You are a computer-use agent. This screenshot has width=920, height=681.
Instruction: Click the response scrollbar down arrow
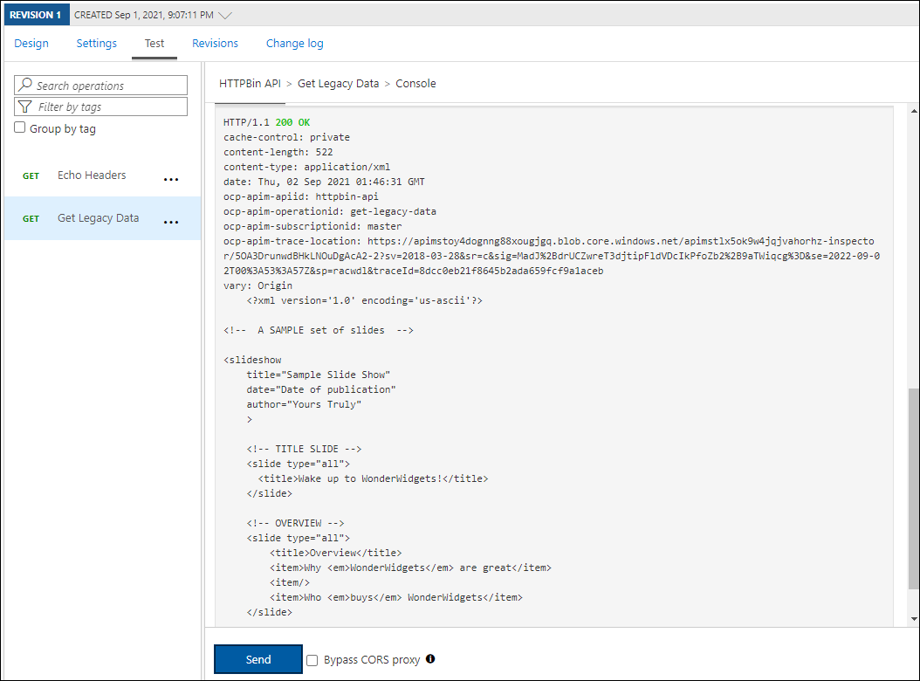[913, 618]
